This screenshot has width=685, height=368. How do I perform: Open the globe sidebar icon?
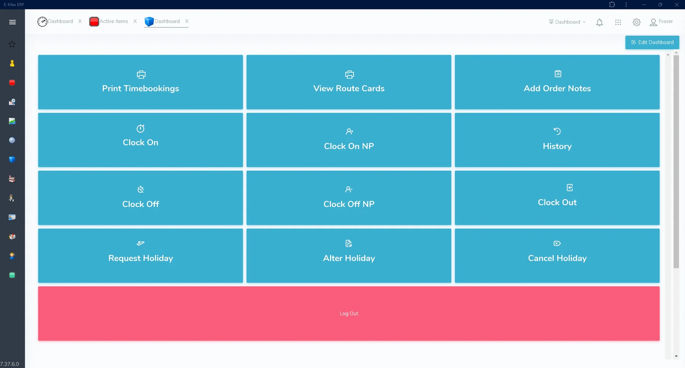coord(12,140)
